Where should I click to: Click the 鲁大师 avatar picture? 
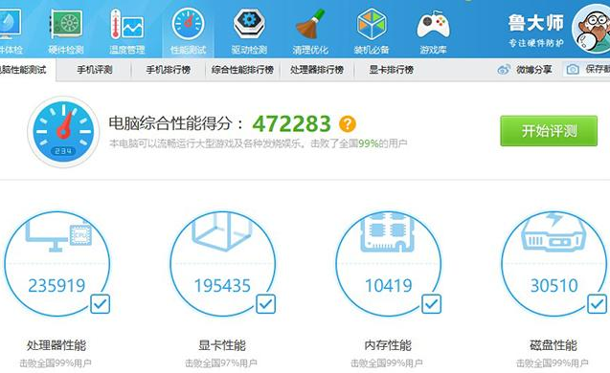pyautogui.click(x=592, y=29)
